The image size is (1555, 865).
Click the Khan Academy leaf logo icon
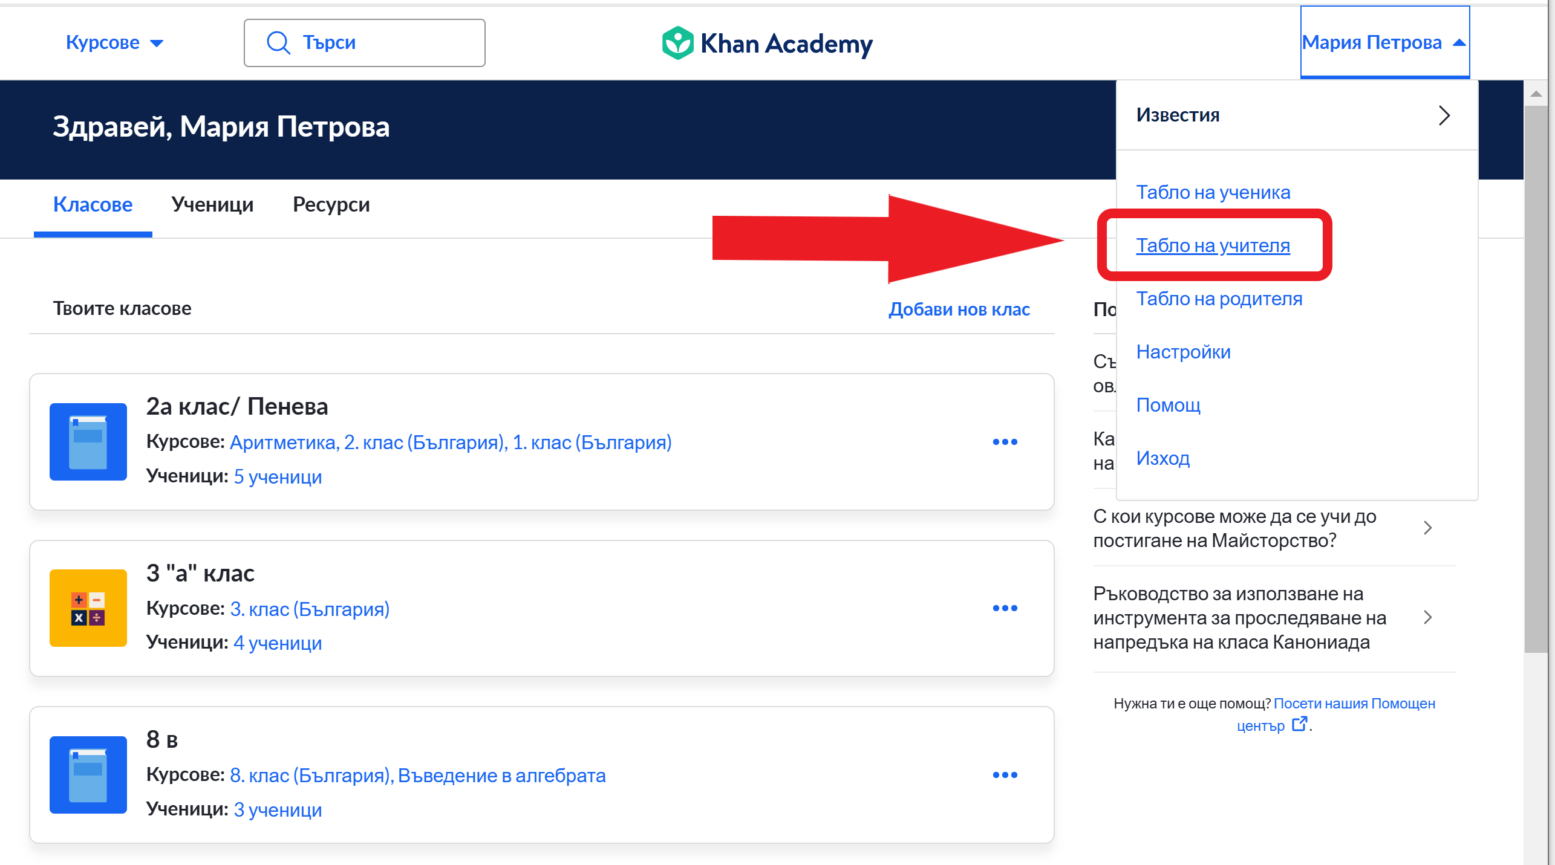click(677, 43)
